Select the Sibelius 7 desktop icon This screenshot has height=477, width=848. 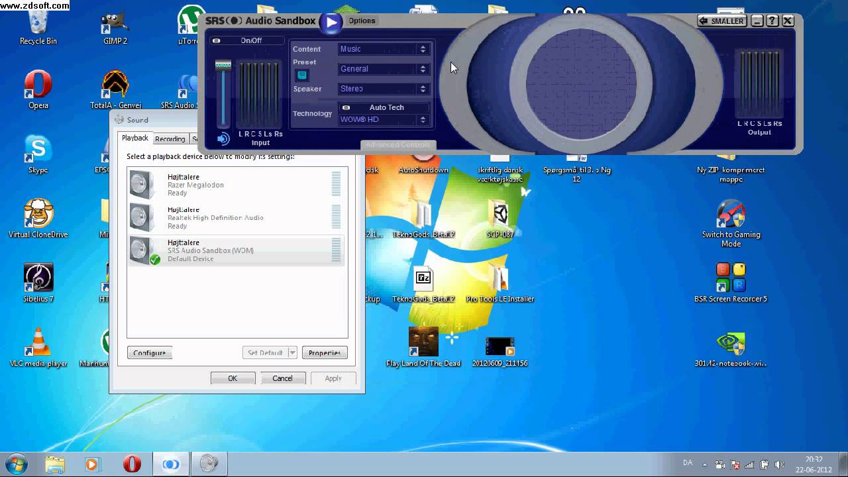tap(38, 284)
